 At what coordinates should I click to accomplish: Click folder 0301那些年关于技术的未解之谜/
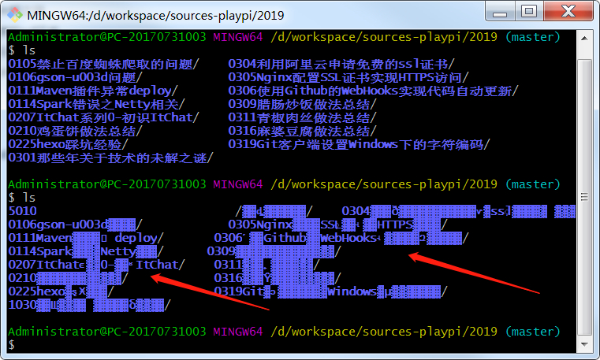pos(111,158)
